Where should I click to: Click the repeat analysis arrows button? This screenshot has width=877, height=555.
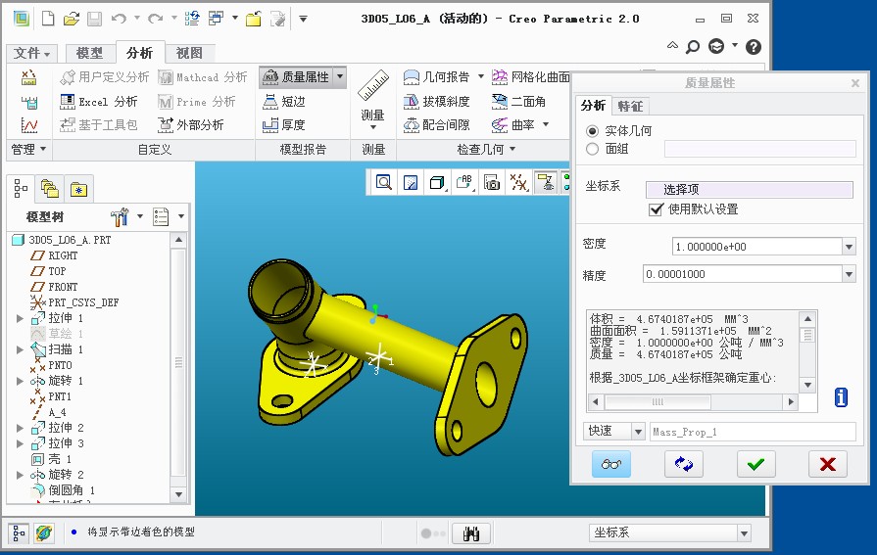(x=683, y=464)
